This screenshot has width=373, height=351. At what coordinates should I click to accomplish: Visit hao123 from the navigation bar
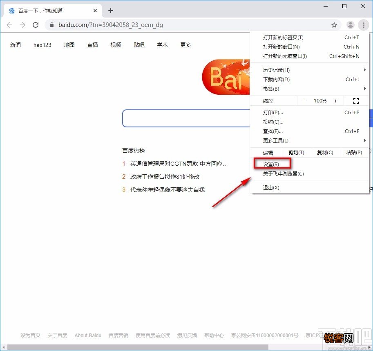point(42,45)
